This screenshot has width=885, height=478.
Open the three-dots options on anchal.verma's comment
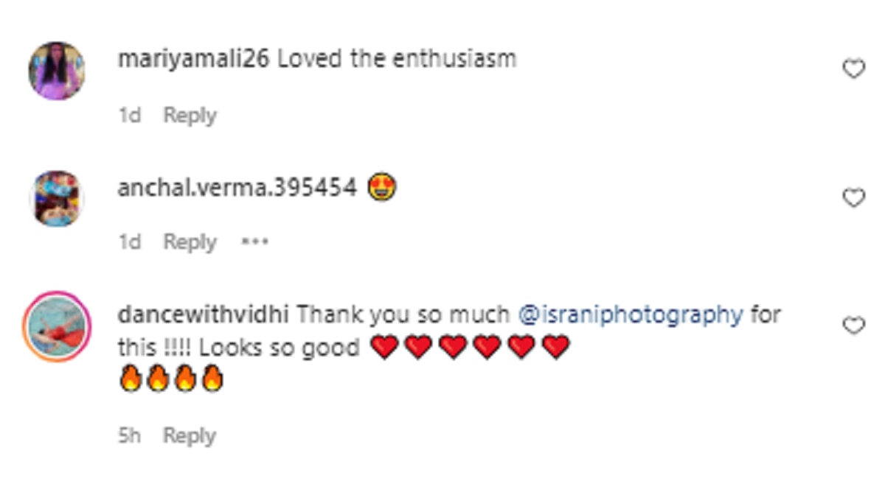pos(255,242)
